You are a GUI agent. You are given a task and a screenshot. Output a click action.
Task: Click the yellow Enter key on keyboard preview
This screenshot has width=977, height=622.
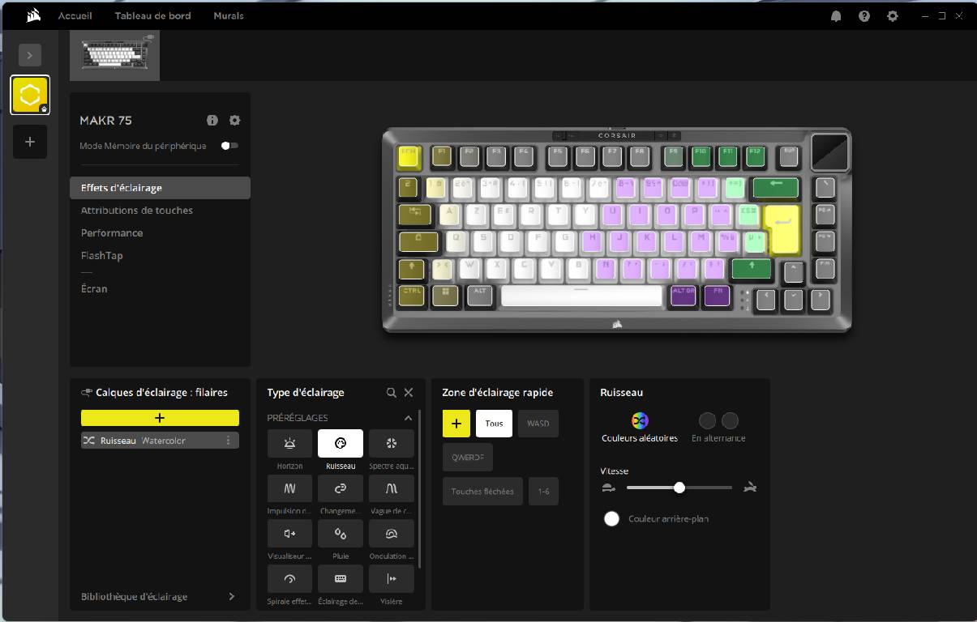pos(782,228)
